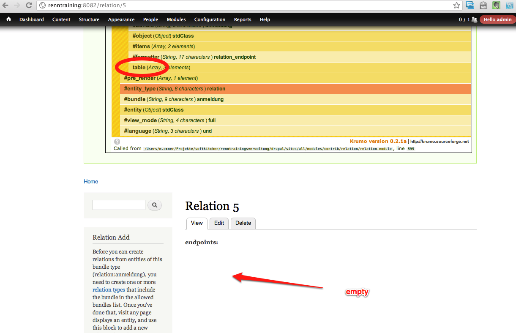Open the Dashboard admin menu
516x333 pixels.
point(32,19)
